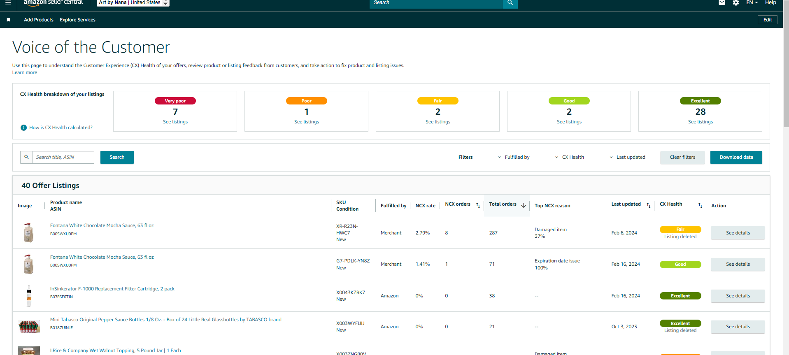The height and width of the screenshot is (355, 789).
Task: Open InSinkerator F-1000 Replacement Filter Cartridge link
Action: tap(112, 289)
